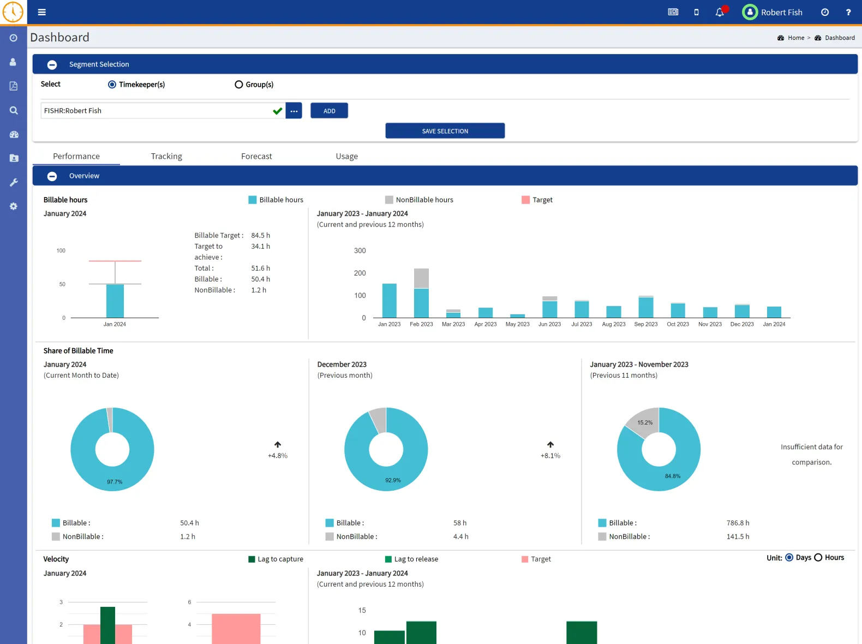Collapse the Overview panel
862x644 pixels.
click(x=52, y=176)
